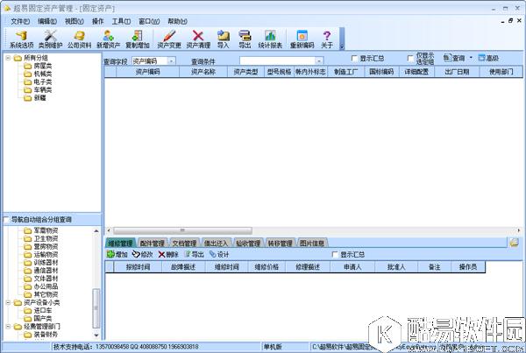Image resolution: width=526 pixels, height=353 pixels.
Task: Click the asset grid horizontal scrollbar thumb
Action: [182, 230]
